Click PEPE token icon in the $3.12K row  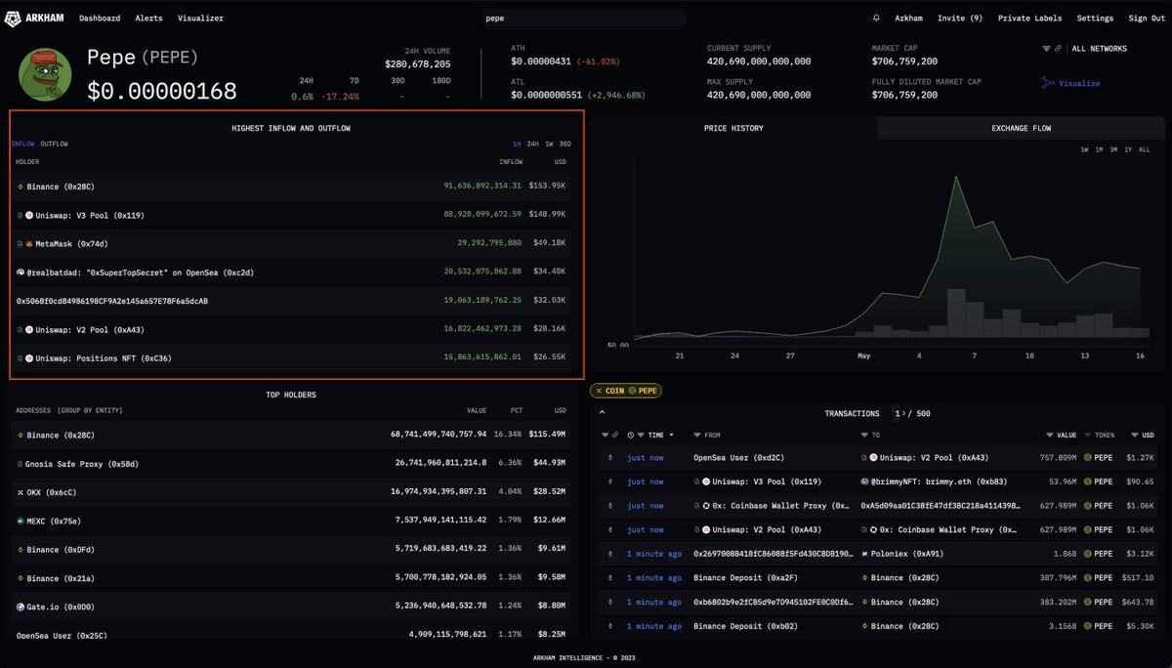(x=1090, y=554)
